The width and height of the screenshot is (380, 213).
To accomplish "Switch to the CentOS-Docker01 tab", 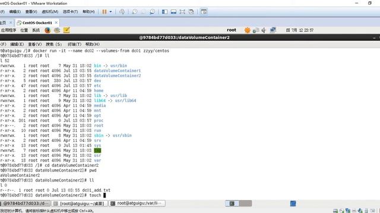I will 37,22.
